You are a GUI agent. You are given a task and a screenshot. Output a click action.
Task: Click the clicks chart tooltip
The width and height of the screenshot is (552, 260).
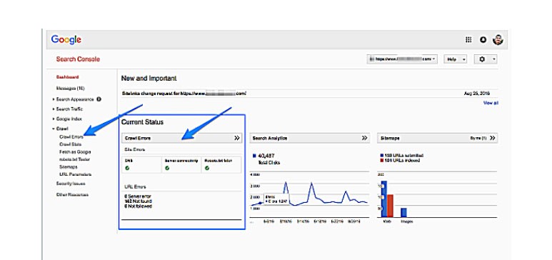coord(276,199)
